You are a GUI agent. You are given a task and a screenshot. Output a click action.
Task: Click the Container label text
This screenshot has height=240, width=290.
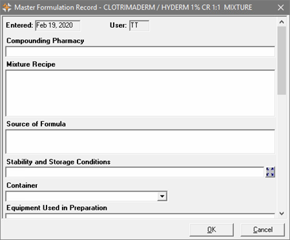(x=22, y=185)
